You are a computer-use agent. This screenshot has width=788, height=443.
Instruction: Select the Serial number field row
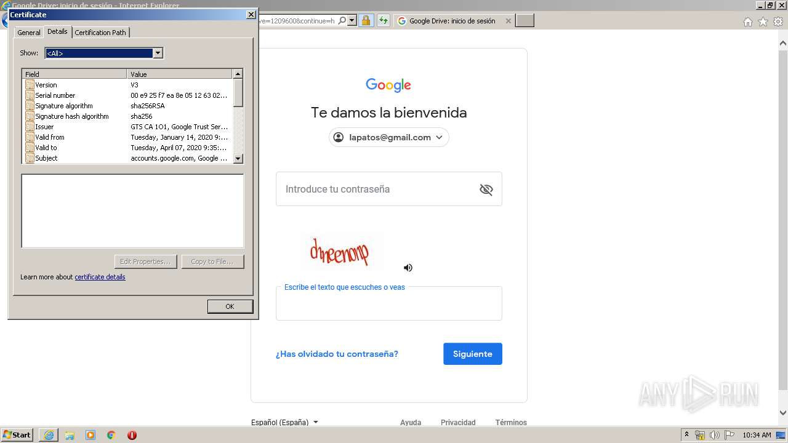coord(127,95)
